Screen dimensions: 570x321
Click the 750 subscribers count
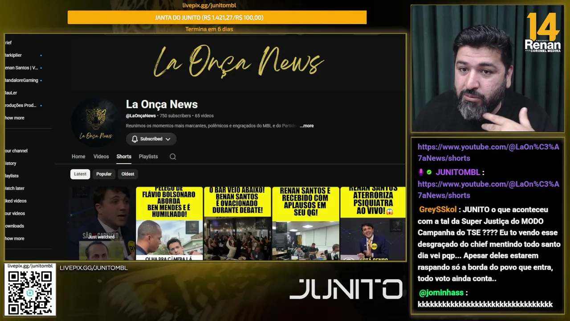[175, 116]
